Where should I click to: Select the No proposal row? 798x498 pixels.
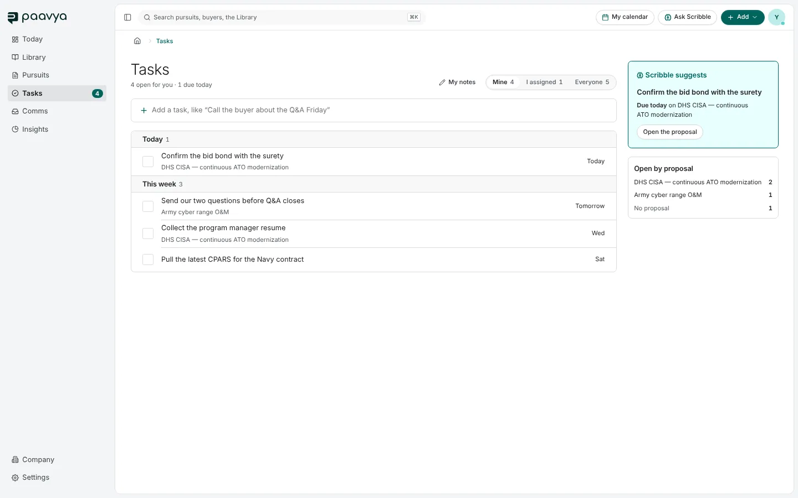coord(703,208)
